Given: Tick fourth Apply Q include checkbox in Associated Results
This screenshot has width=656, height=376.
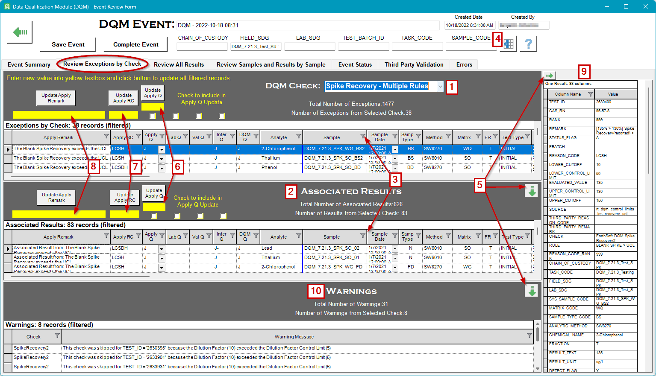Looking at the screenshot, I should pos(223,216).
